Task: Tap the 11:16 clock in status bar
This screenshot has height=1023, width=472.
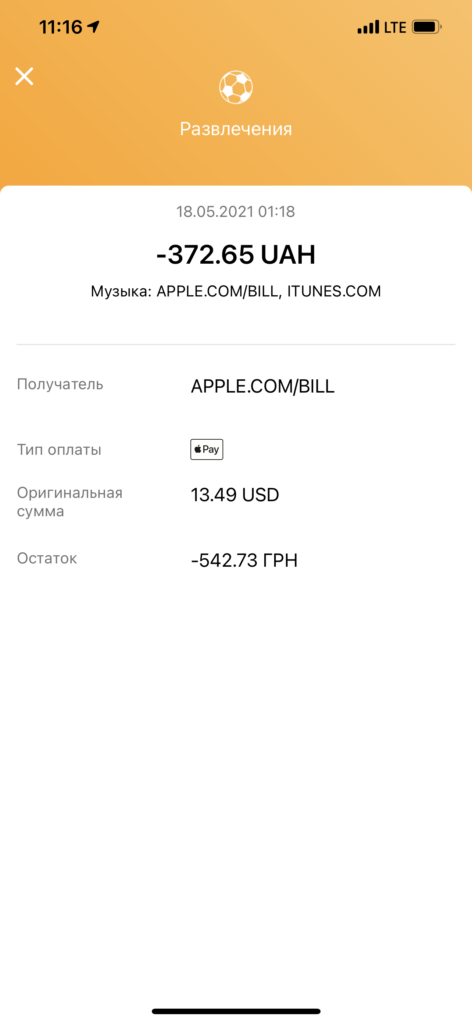Action: 61,27
